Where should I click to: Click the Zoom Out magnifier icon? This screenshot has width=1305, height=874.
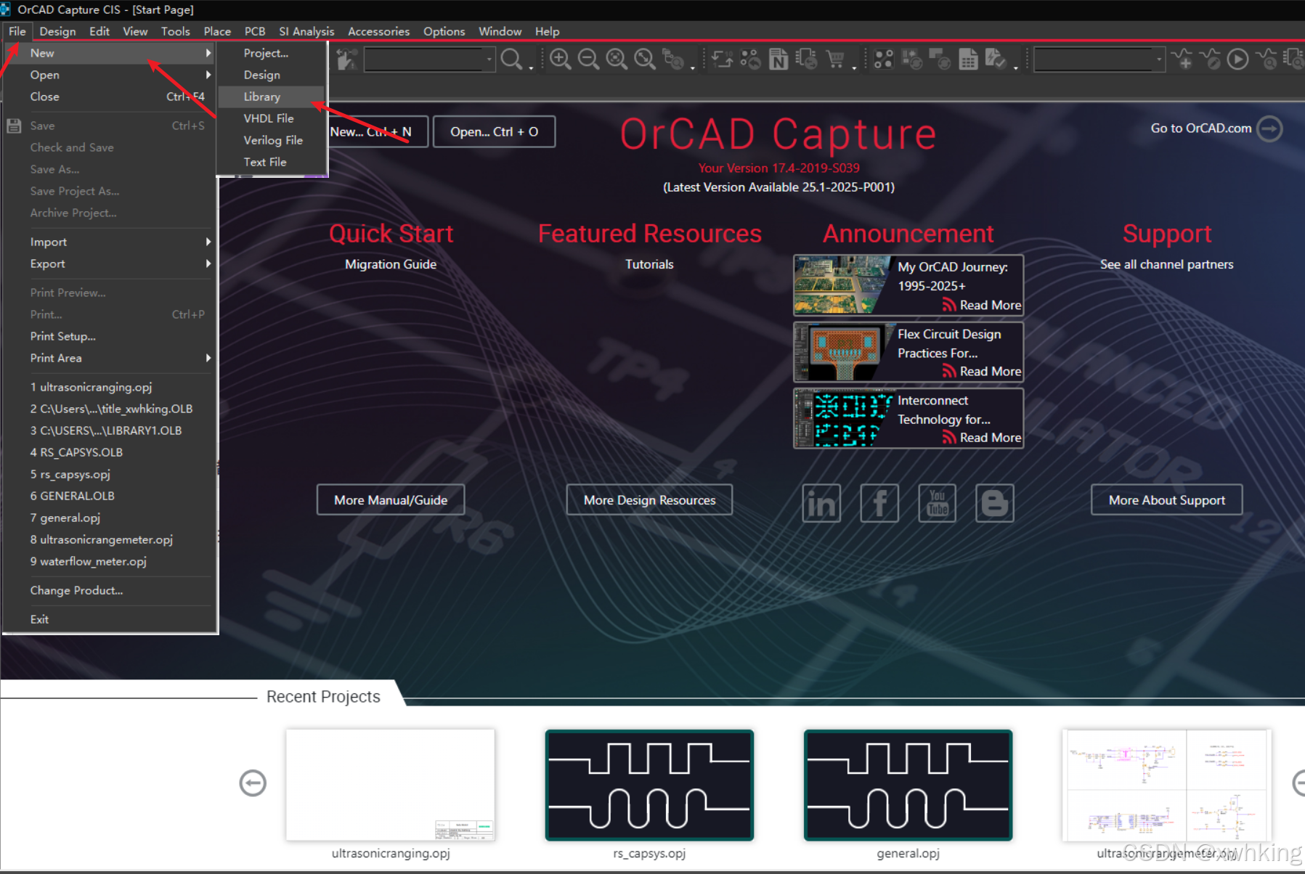click(x=588, y=60)
